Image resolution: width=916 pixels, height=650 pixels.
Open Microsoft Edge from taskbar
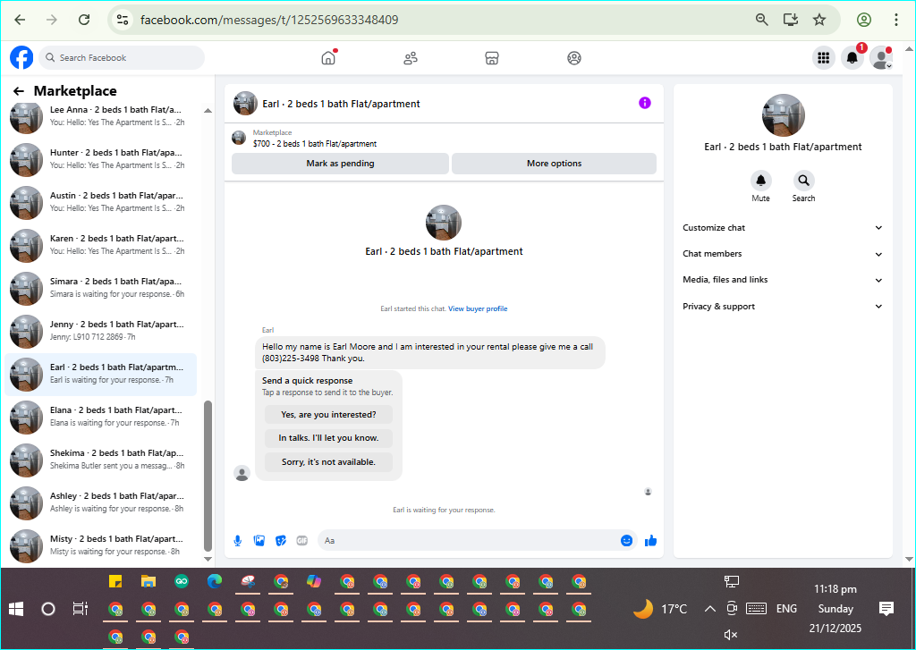tap(215, 582)
